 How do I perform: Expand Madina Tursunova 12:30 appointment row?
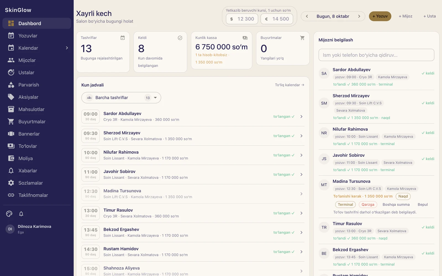(x=193, y=194)
